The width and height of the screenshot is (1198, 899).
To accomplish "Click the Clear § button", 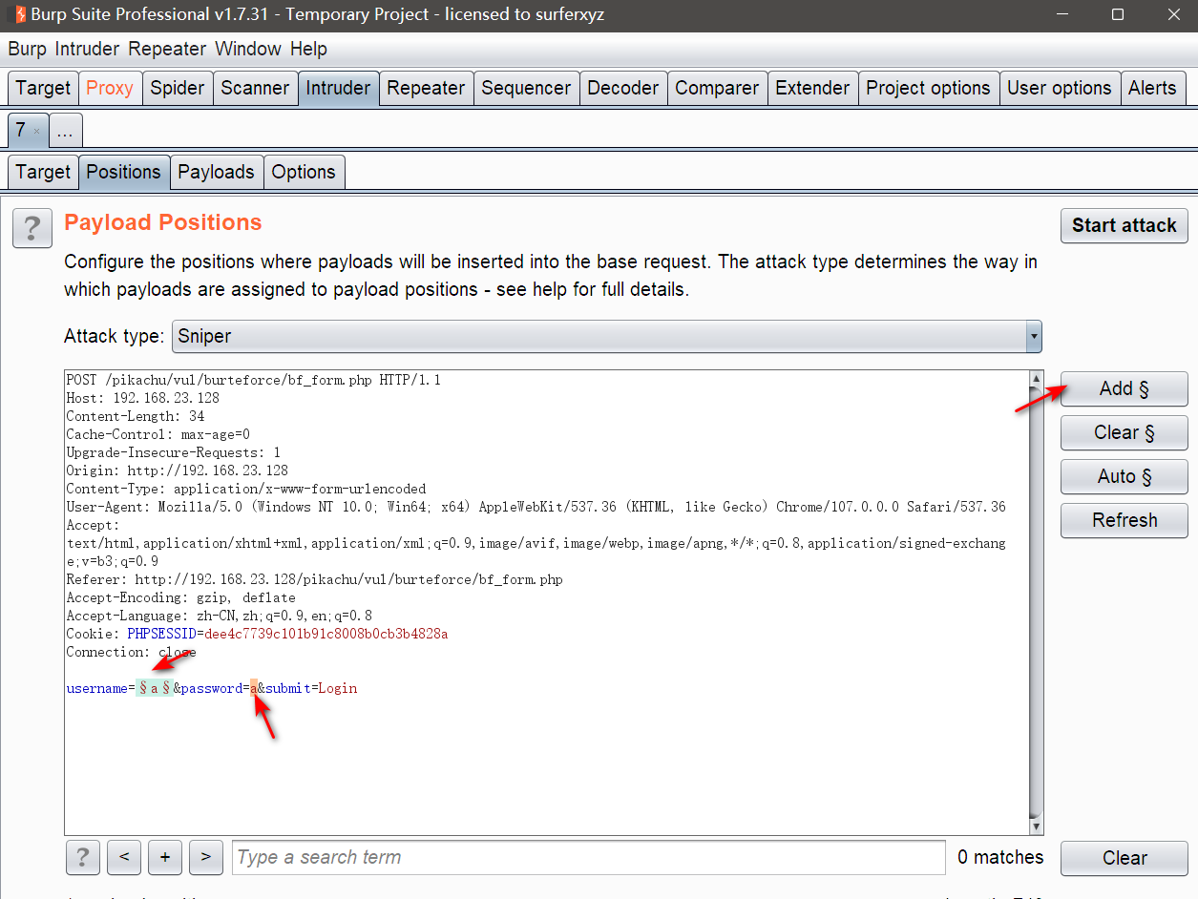I will pos(1124,432).
